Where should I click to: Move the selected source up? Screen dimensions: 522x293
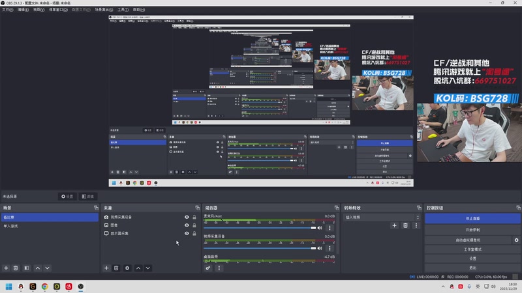[x=138, y=268]
